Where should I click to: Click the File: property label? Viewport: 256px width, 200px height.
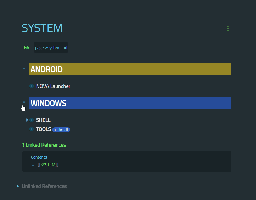click(x=28, y=47)
